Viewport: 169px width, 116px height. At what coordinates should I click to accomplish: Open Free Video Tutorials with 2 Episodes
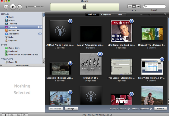(x=121, y=67)
